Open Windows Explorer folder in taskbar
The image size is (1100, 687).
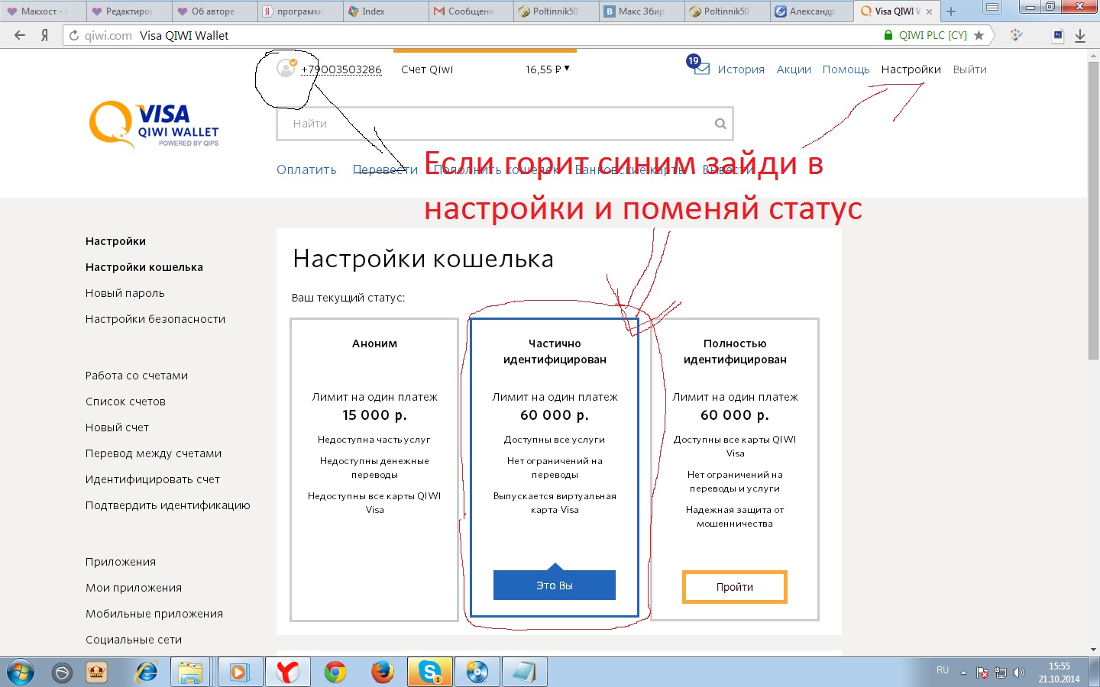190,672
